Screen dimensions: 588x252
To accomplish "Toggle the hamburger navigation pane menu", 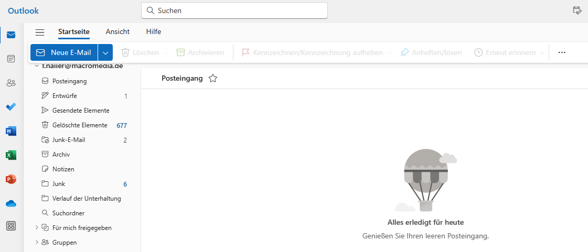I will point(40,32).
